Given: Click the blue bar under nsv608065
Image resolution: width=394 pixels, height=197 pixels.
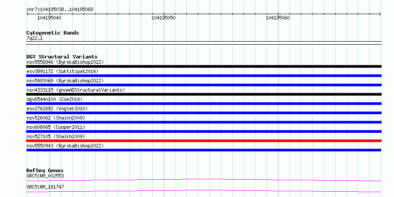Looking at the screenshot, I should [204, 131].
